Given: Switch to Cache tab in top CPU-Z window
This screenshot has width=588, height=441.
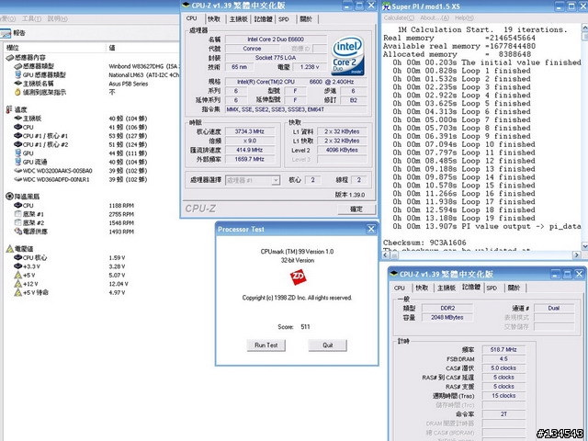Looking at the screenshot, I should [x=214, y=19].
